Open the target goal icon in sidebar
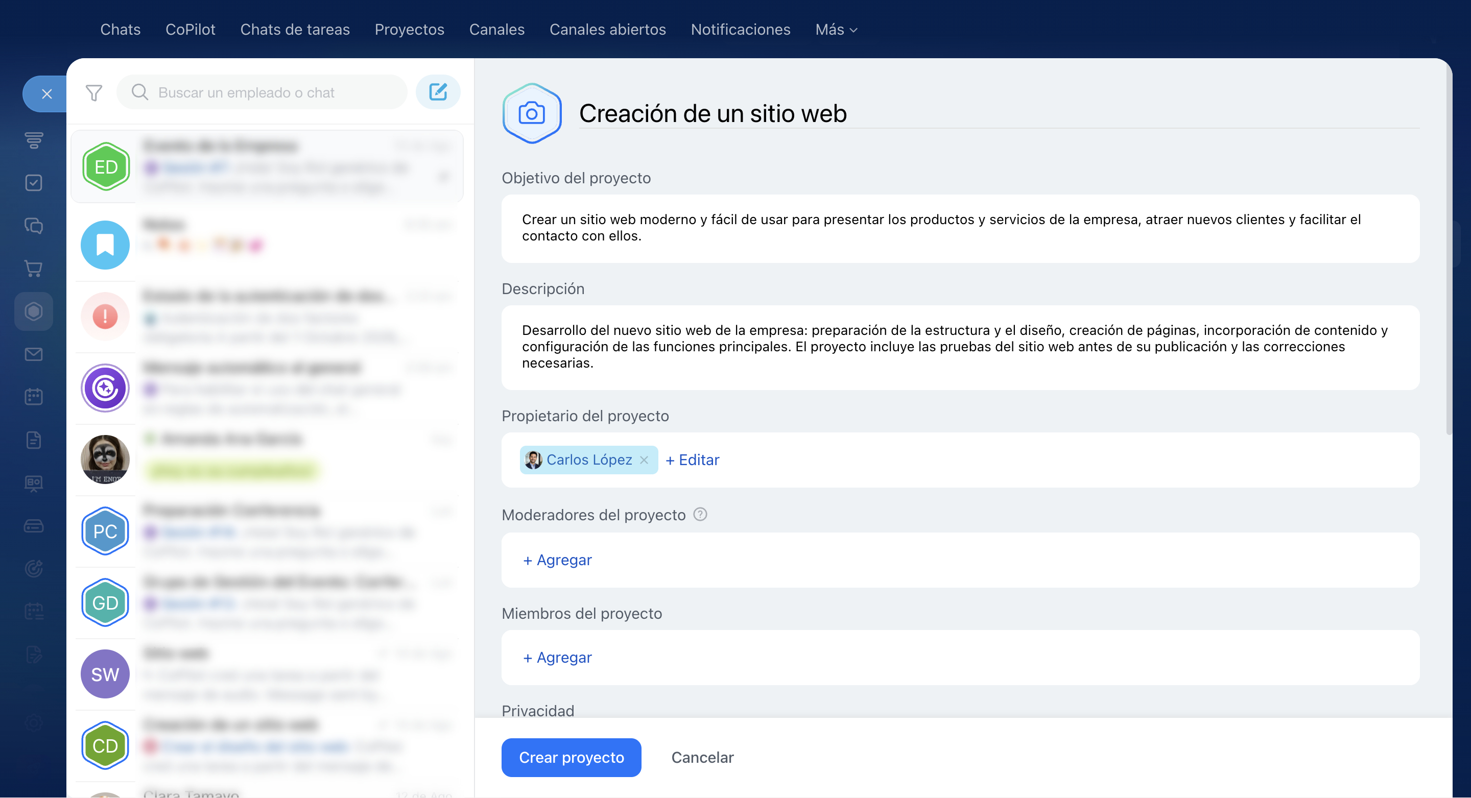The image size is (1471, 798). (x=34, y=569)
